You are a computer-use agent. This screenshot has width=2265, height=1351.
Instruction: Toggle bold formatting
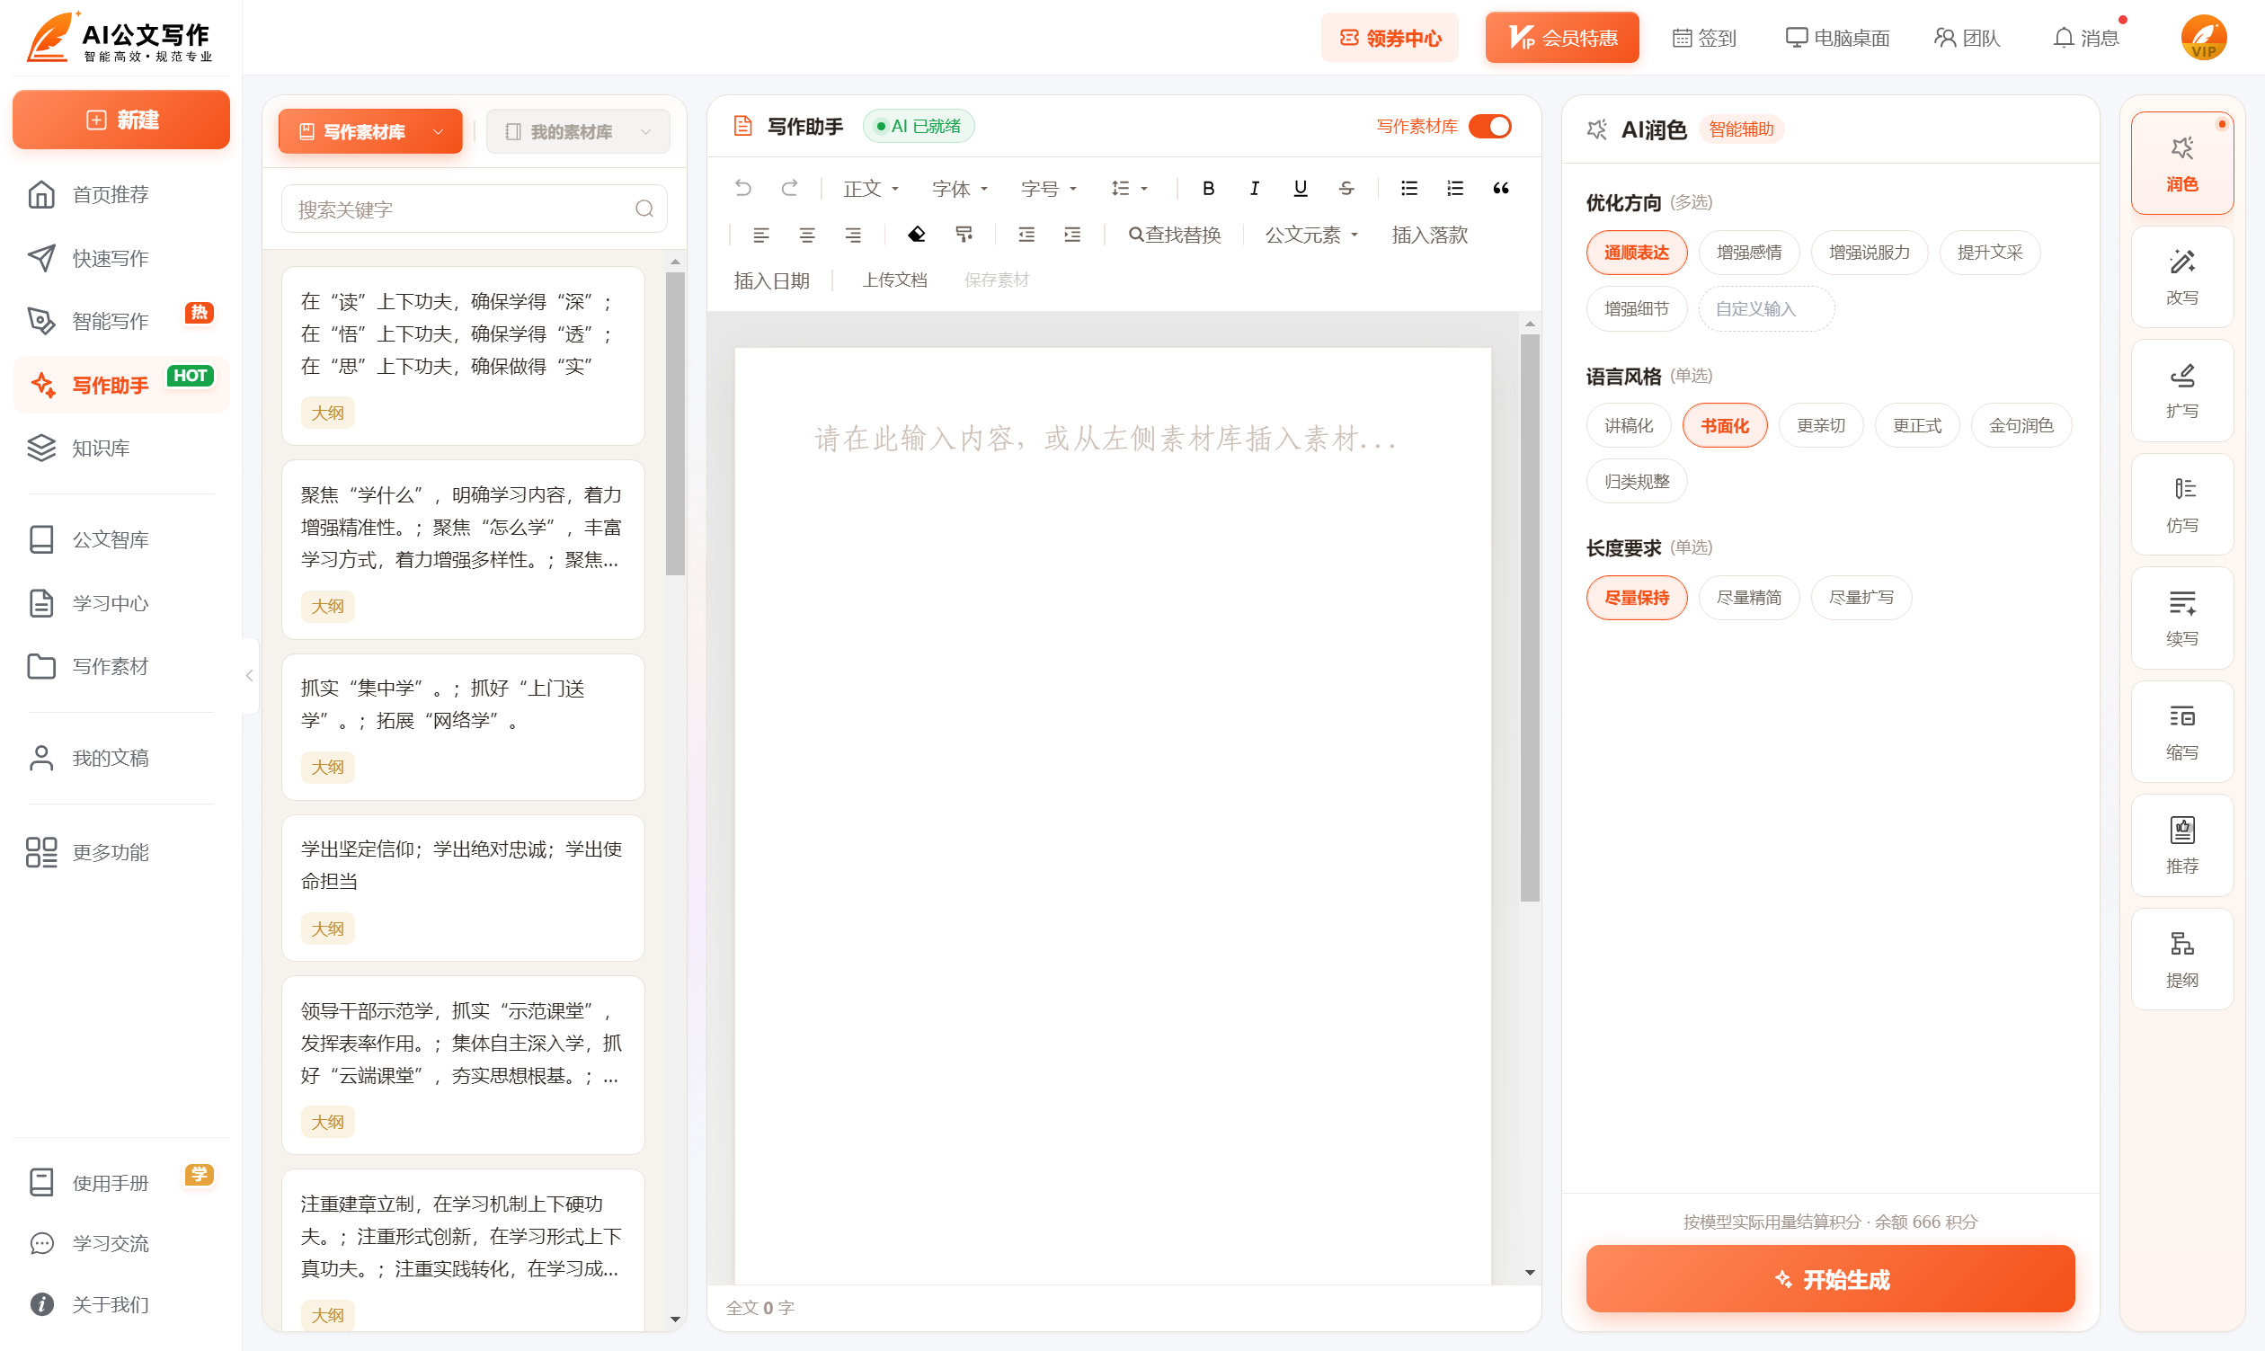1208,188
